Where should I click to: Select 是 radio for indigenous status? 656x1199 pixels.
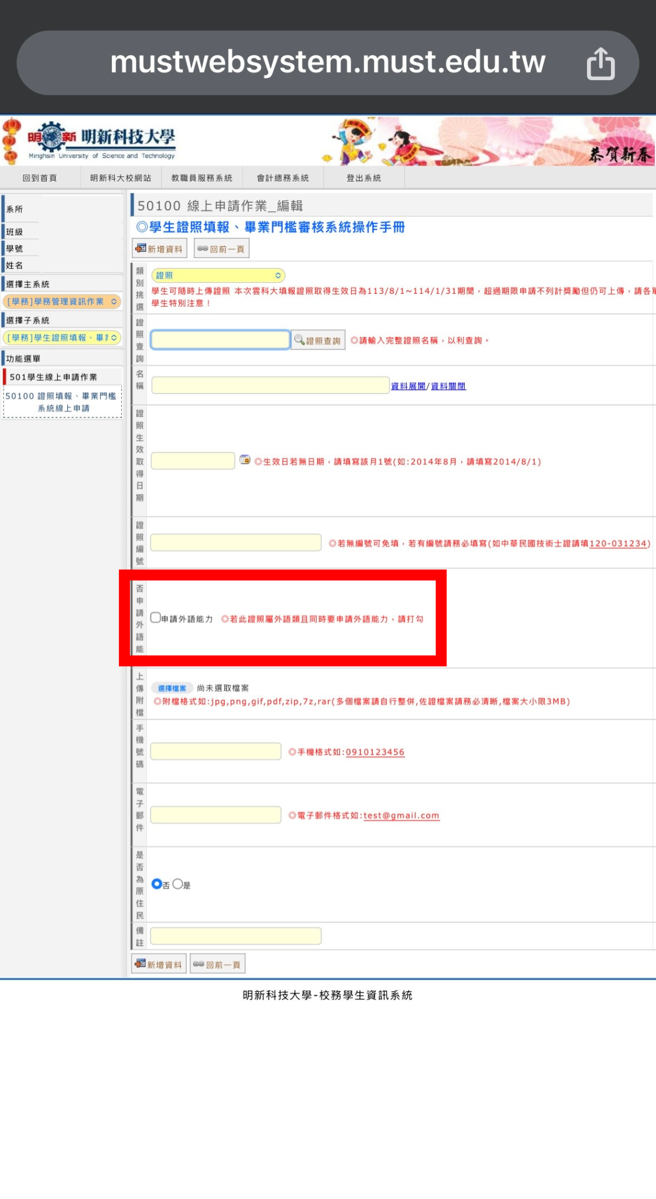(x=177, y=884)
